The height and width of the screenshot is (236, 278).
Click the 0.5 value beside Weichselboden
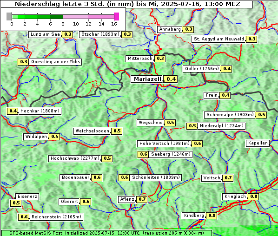coord(117,131)
